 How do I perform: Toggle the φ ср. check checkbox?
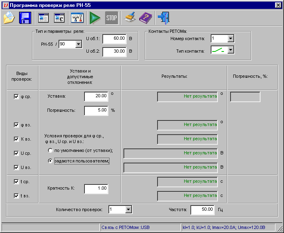pyautogui.click(x=16, y=96)
